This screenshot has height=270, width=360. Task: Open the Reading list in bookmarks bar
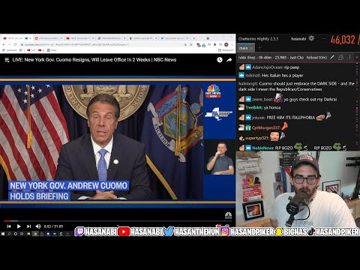tap(226, 50)
